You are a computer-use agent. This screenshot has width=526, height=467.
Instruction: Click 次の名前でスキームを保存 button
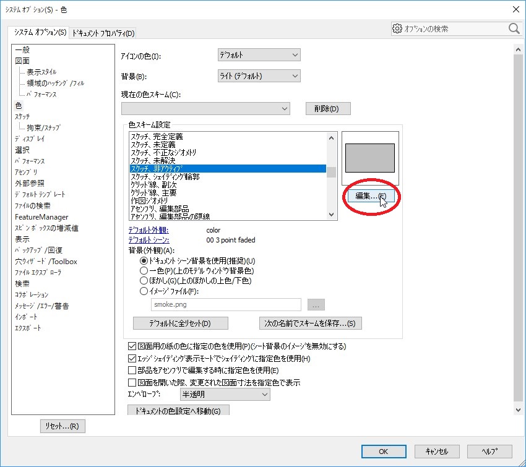310,323
